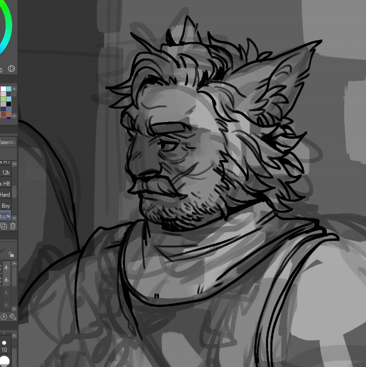Select the HB brush in sub tool list
The width and height of the screenshot is (366, 367).
tap(6, 184)
